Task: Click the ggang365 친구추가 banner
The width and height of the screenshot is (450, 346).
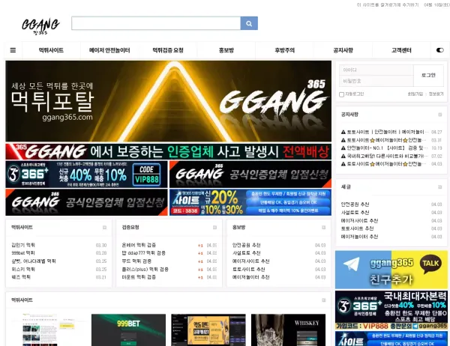Action: tap(391, 270)
